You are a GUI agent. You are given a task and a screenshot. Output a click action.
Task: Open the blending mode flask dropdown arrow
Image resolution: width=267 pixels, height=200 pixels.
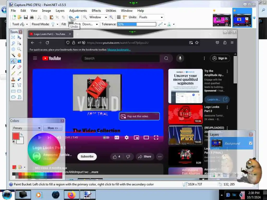coord(174,24)
